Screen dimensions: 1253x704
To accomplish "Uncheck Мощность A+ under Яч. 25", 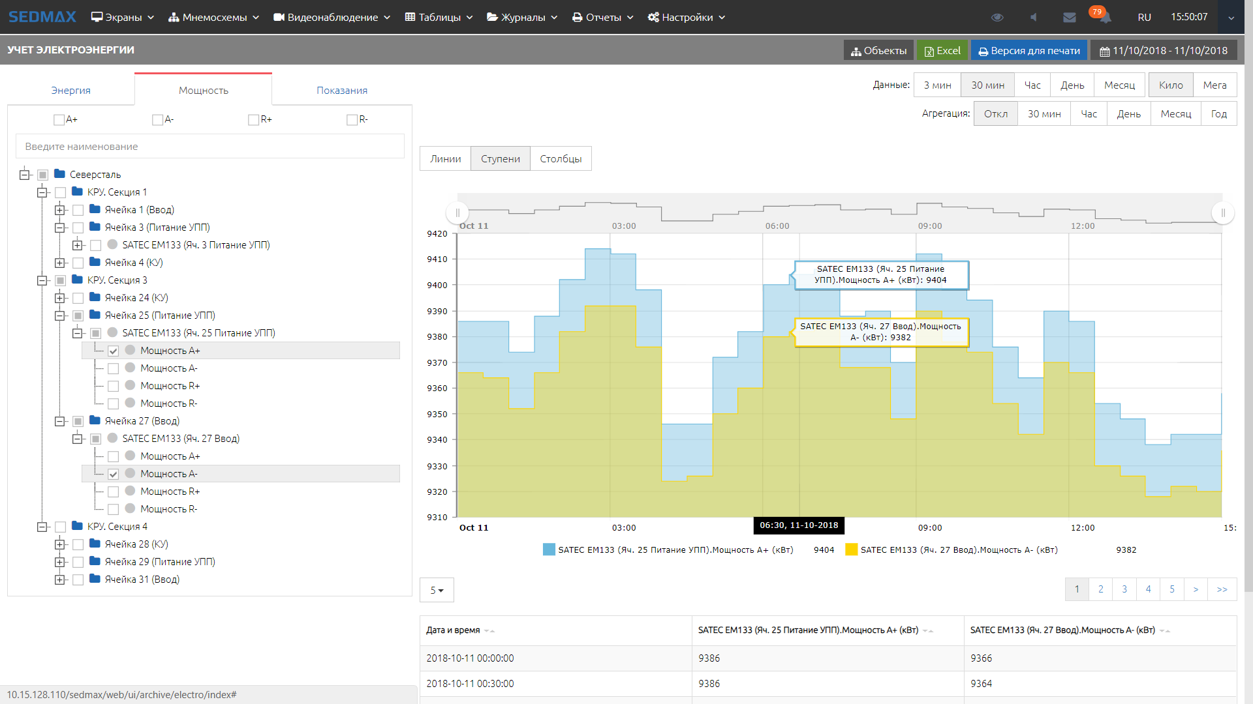I will pos(114,351).
